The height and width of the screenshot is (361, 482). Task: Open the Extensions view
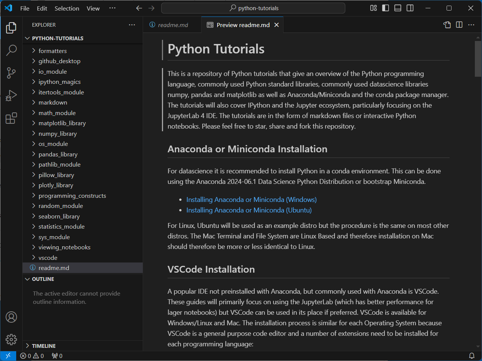click(x=11, y=118)
